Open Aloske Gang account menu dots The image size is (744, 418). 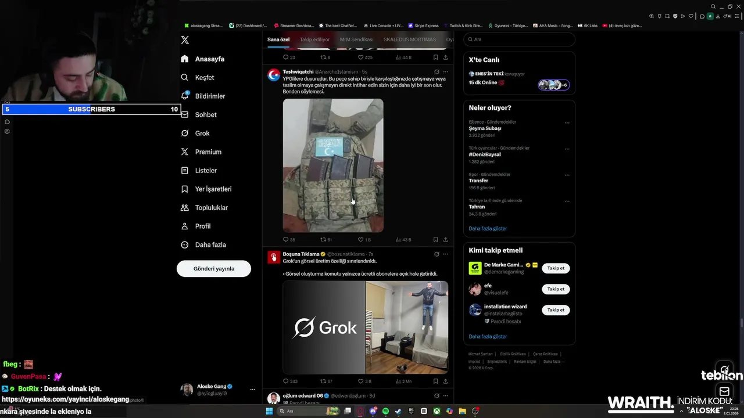252,390
